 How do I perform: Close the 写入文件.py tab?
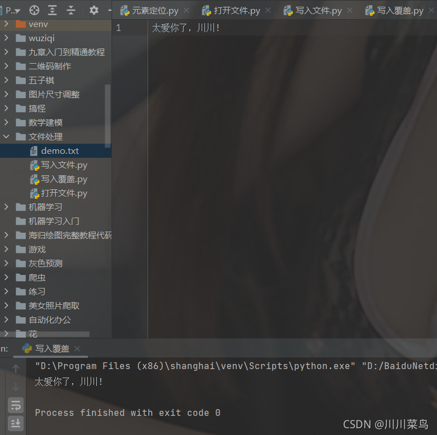350,11
